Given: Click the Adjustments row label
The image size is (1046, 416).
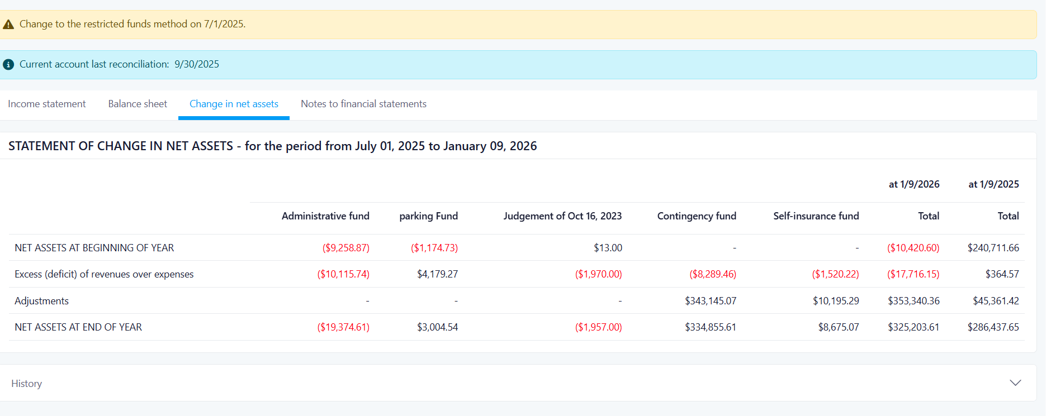Looking at the screenshot, I should tap(41, 301).
